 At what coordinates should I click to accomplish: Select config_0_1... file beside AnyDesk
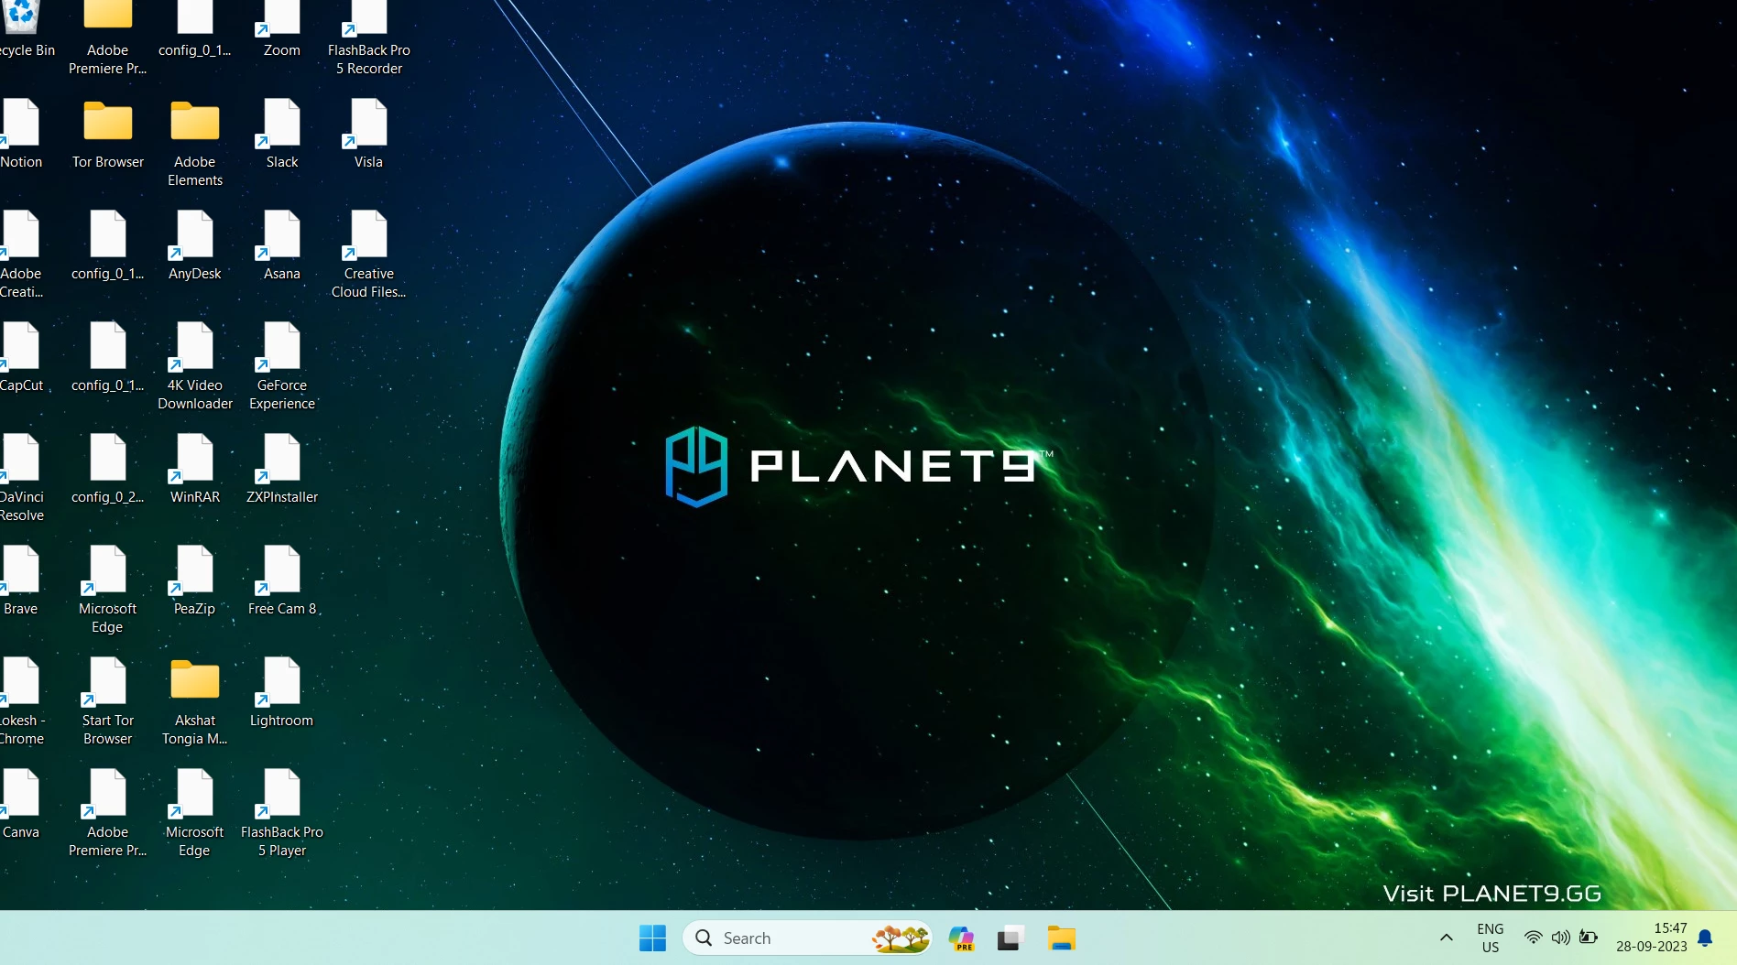108,246
